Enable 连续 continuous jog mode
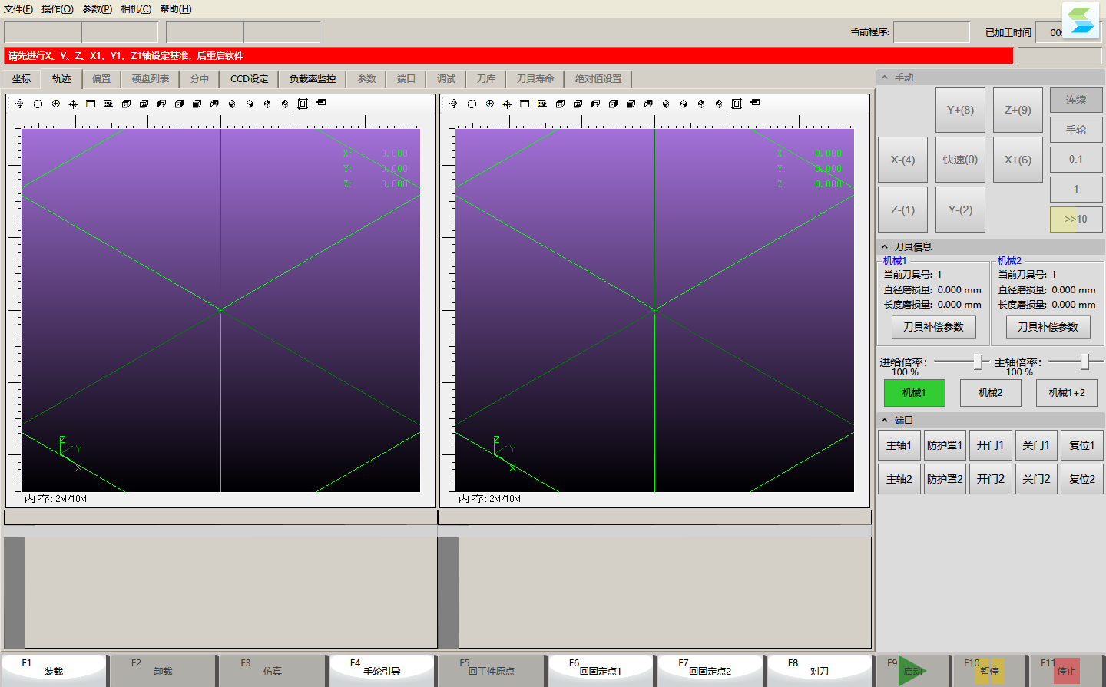The image size is (1106, 687). (x=1076, y=100)
